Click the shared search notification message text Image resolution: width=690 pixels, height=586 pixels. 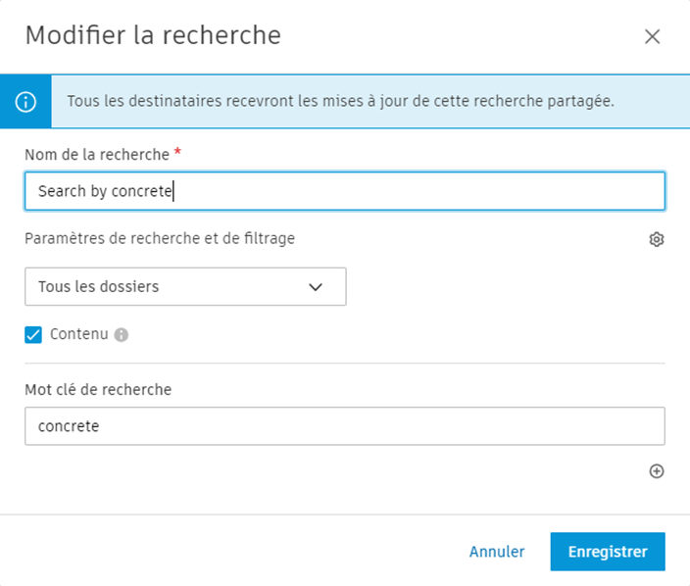click(x=340, y=102)
